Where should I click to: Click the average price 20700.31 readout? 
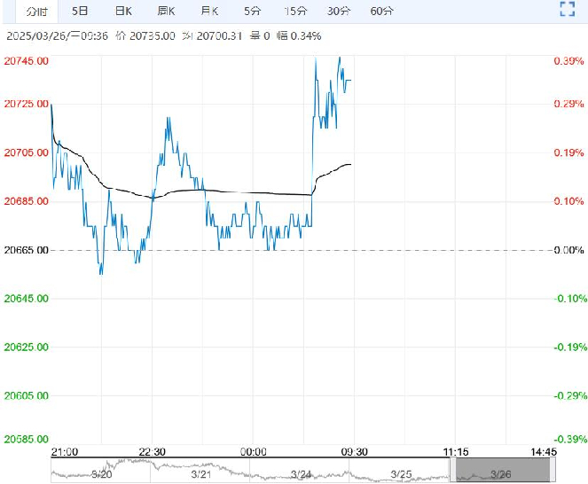[x=212, y=36]
